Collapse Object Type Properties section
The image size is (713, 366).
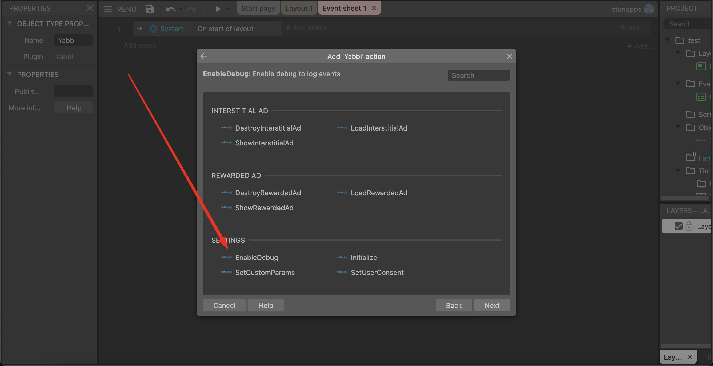(10, 23)
